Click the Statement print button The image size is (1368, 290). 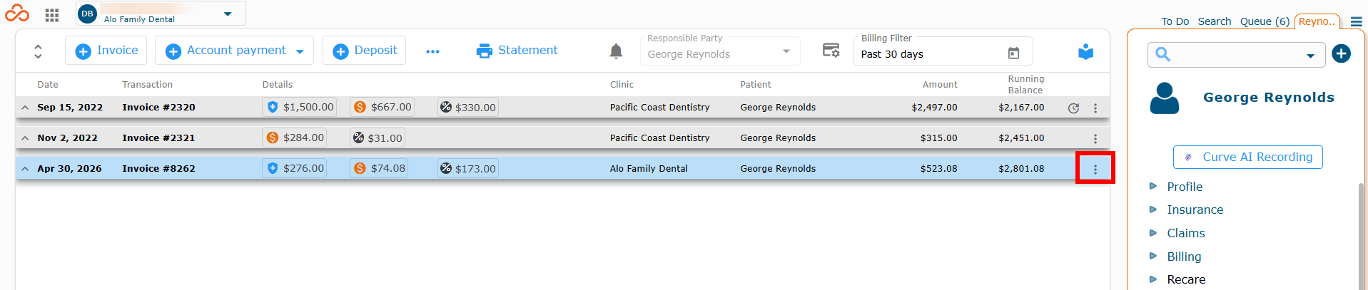point(517,51)
